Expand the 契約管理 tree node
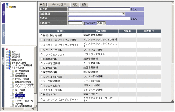Image resolution: width=175 pixels, height=112 pixels. pyautogui.click(x=7, y=57)
